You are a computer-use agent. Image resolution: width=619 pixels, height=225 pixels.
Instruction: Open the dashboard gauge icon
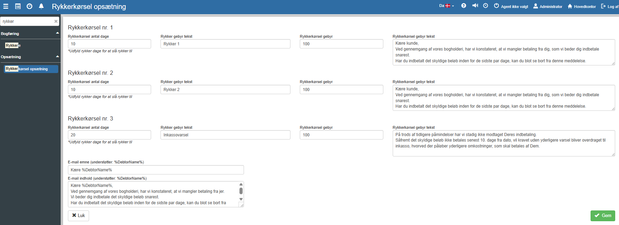(29, 6)
